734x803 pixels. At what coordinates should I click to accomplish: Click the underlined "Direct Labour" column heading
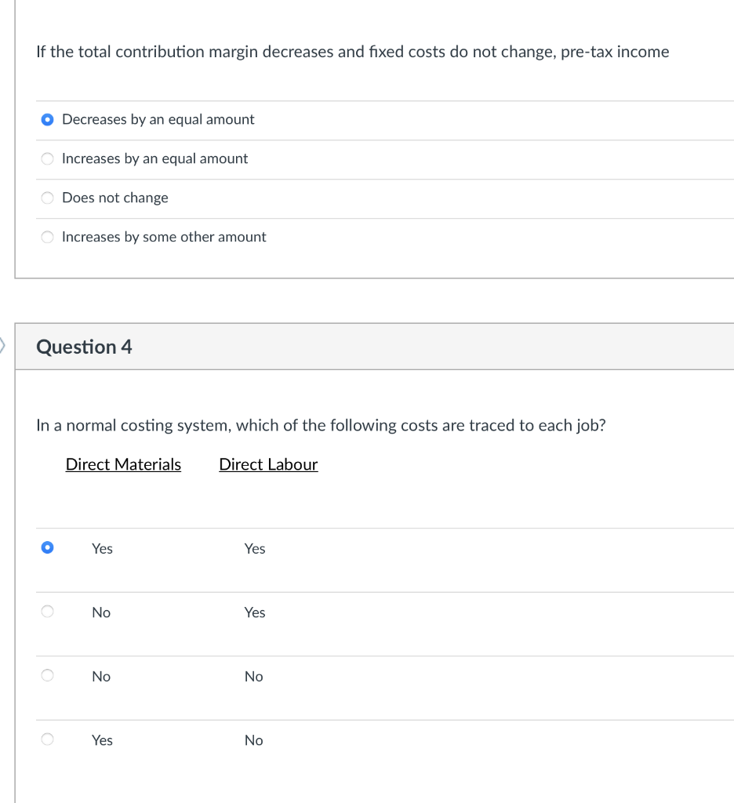point(268,464)
